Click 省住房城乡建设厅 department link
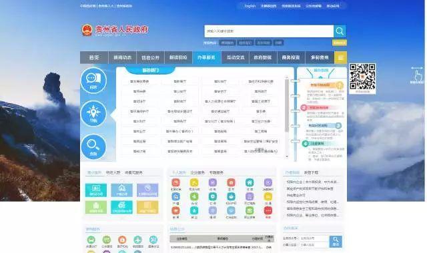 179,111
